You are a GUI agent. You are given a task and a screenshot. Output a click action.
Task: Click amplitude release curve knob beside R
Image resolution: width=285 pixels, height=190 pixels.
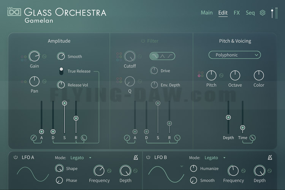84,138
